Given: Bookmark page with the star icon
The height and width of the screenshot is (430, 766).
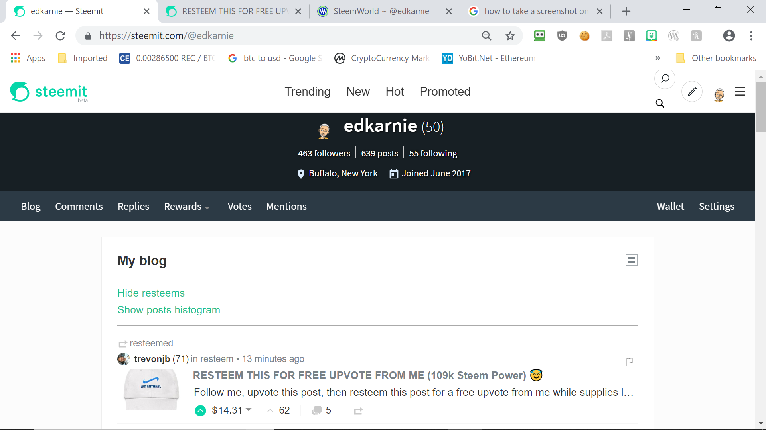Looking at the screenshot, I should point(510,36).
